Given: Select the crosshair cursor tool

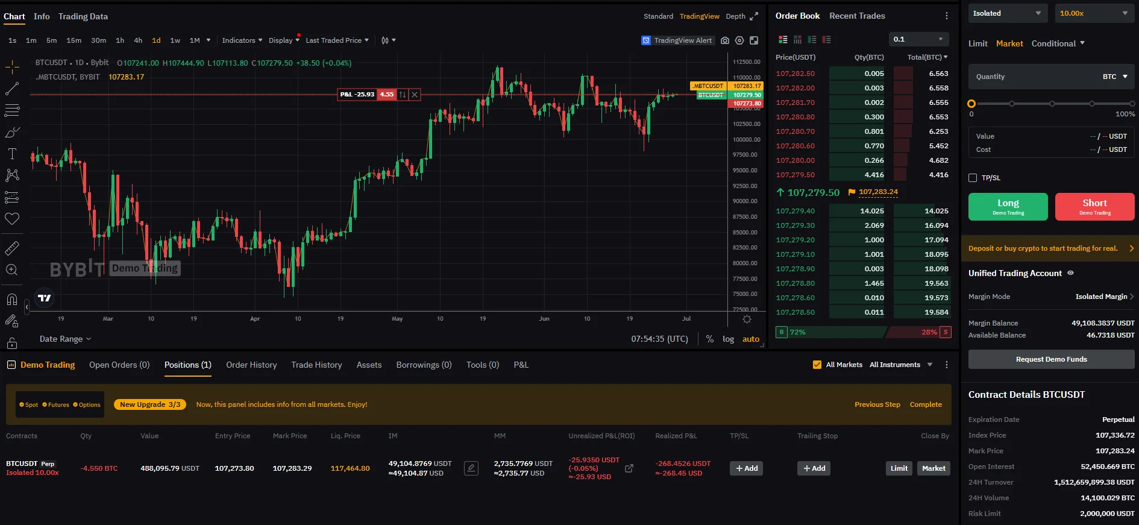Looking at the screenshot, I should [x=12, y=67].
